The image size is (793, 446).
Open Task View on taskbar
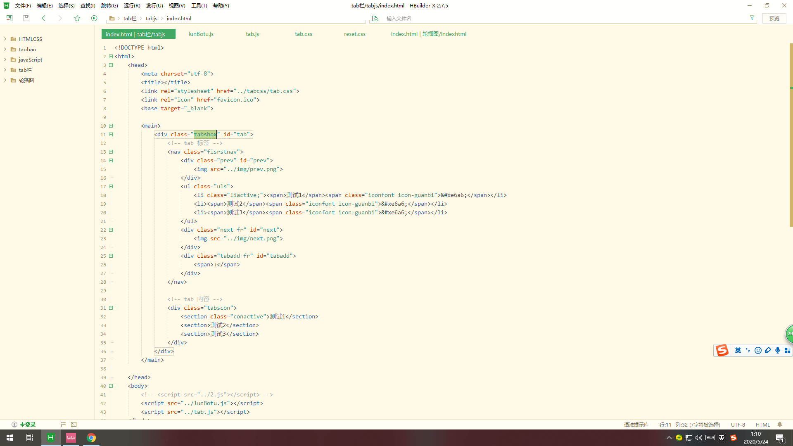[30, 438]
